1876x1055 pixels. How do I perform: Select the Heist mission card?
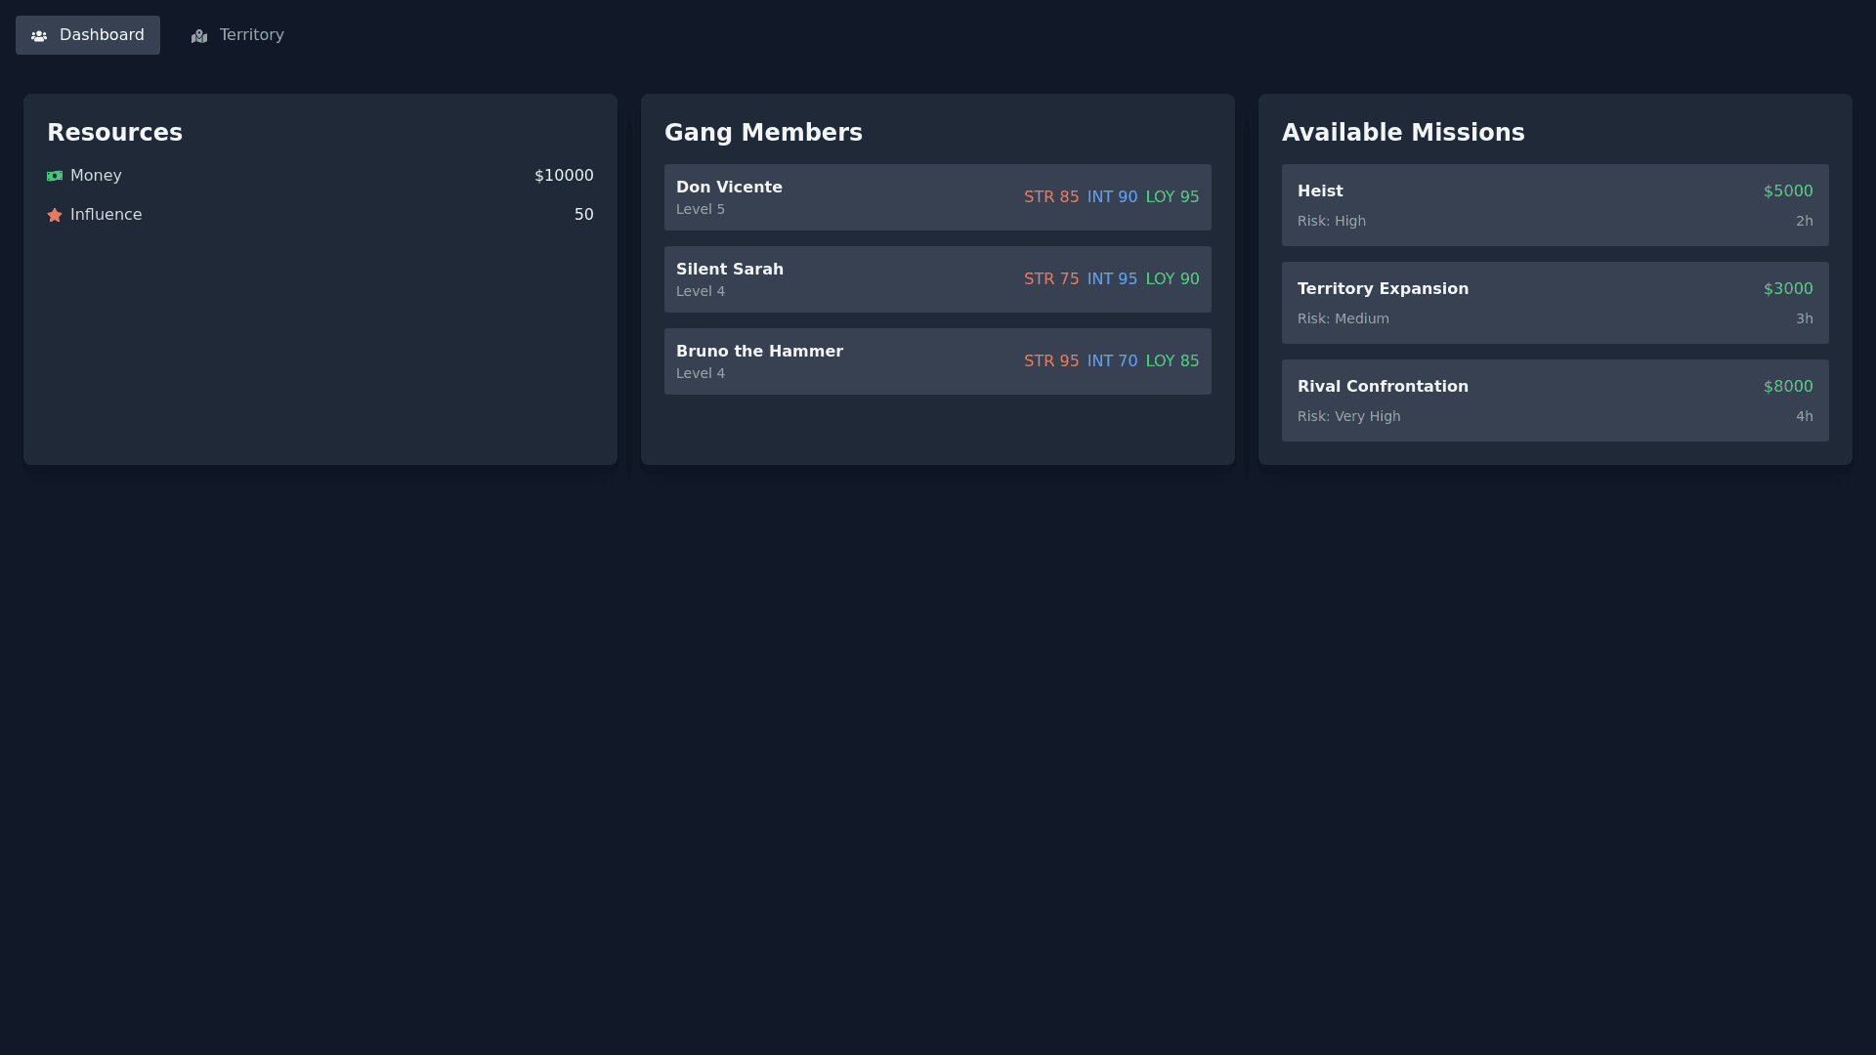1555,205
